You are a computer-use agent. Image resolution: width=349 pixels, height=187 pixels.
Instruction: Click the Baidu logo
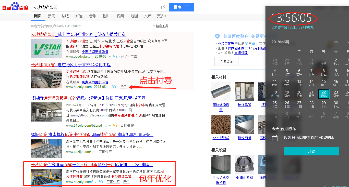[15, 7]
